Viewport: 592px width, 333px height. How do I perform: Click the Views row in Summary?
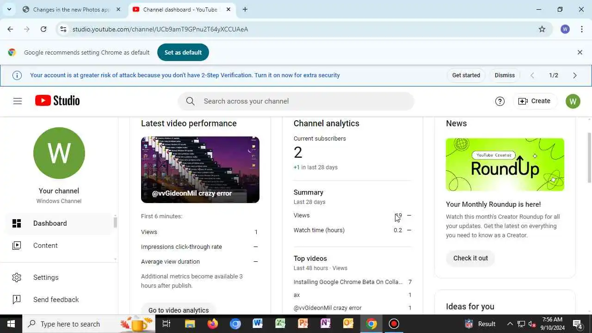pyautogui.click(x=352, y=216)
